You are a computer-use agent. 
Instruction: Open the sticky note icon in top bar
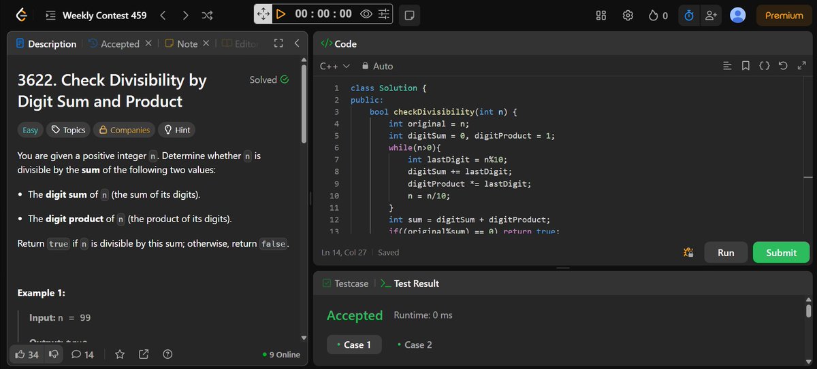pyautogui.click(x=408, y=14)
